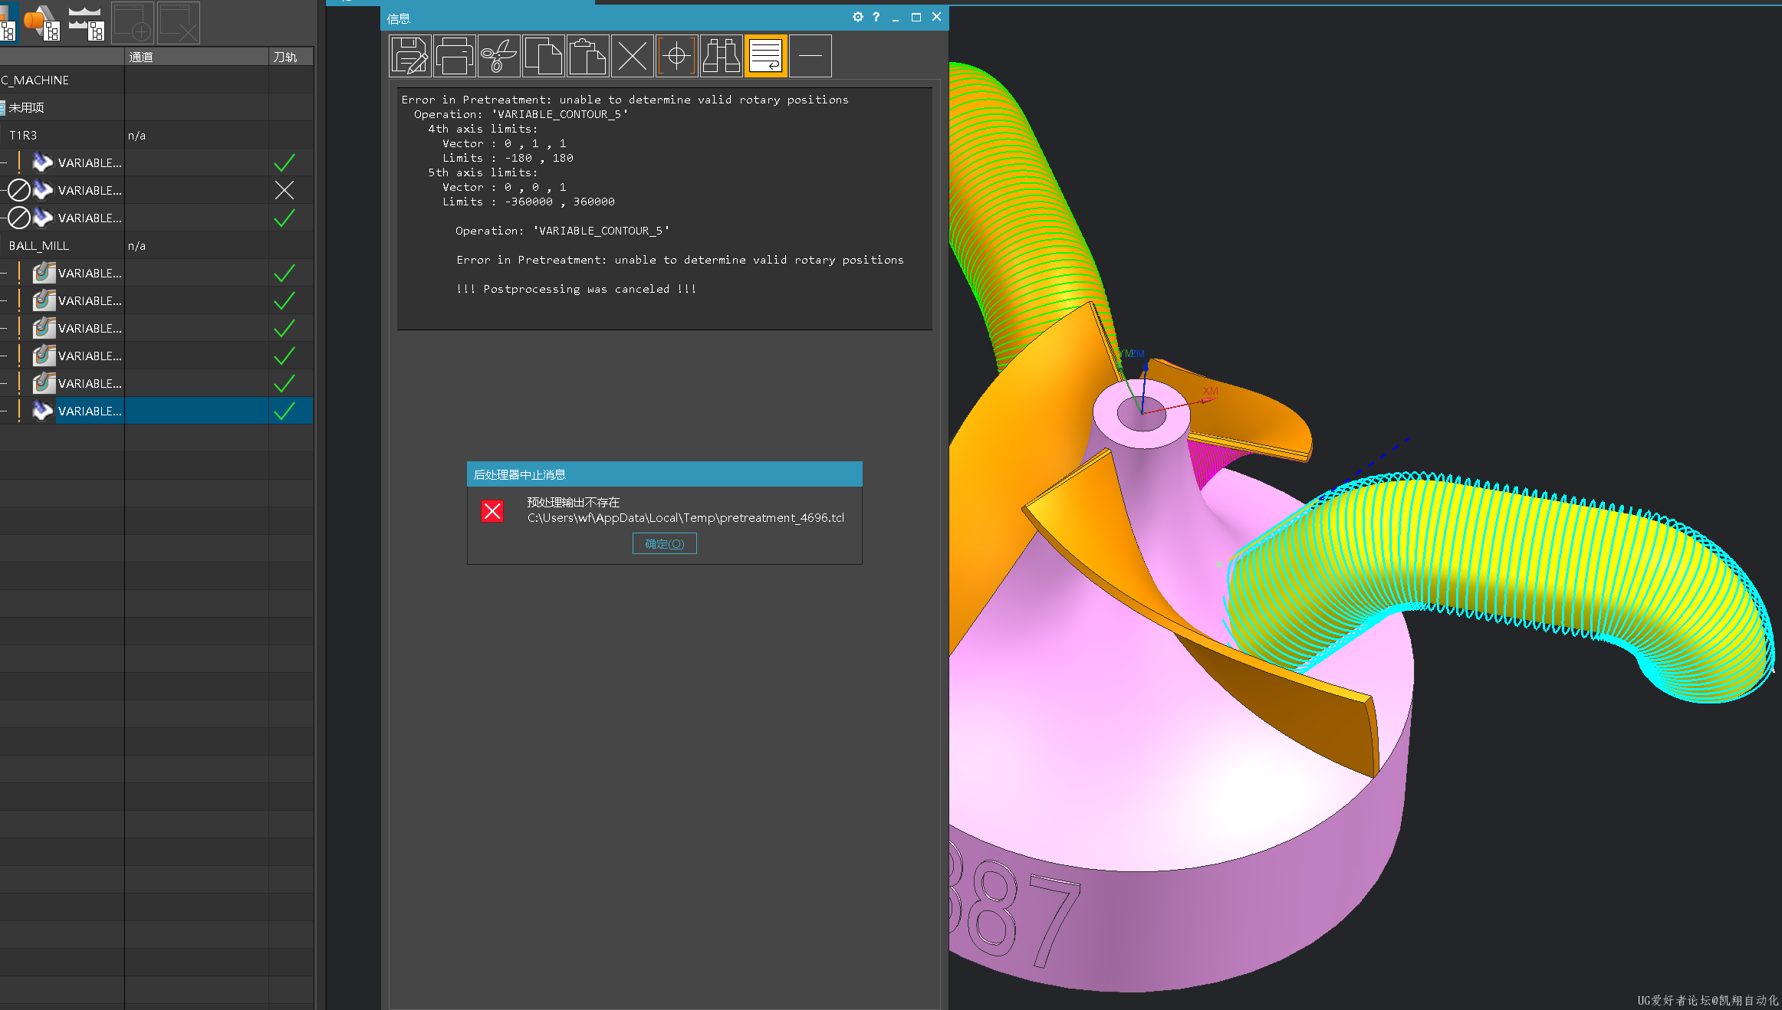Open Information window settings gear
Image resolution: width=1782 pixels, height=1010 pixels.
(858, 17)
